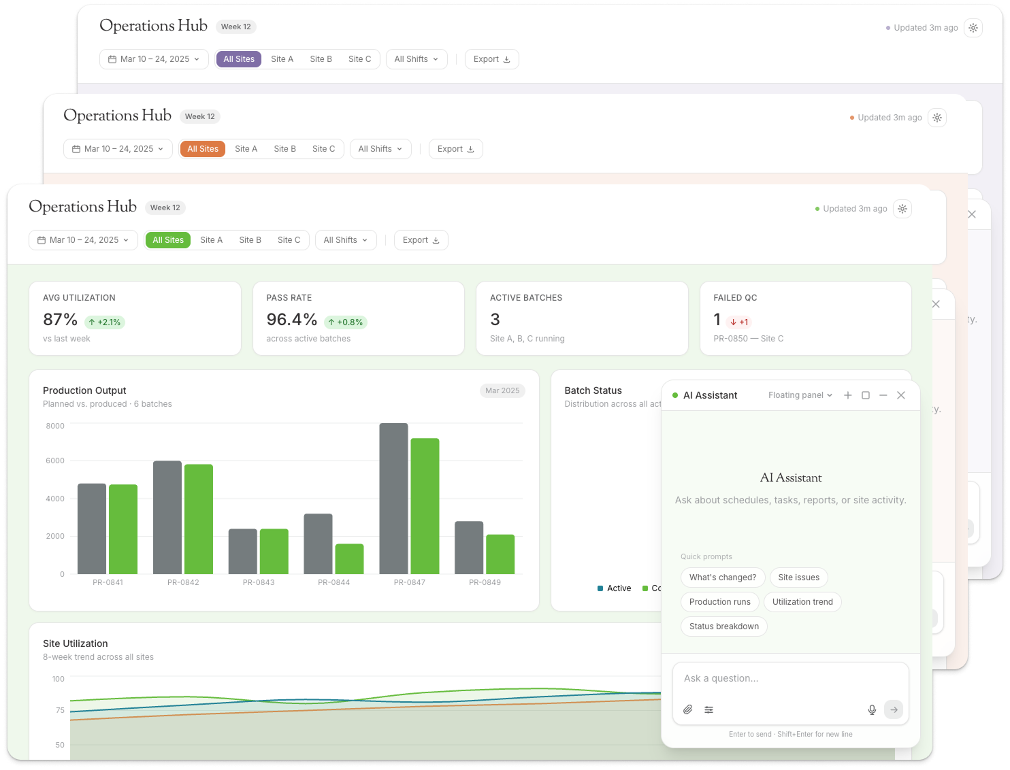Click the +2.1% utilization change badge

click(x=105, y=322)
